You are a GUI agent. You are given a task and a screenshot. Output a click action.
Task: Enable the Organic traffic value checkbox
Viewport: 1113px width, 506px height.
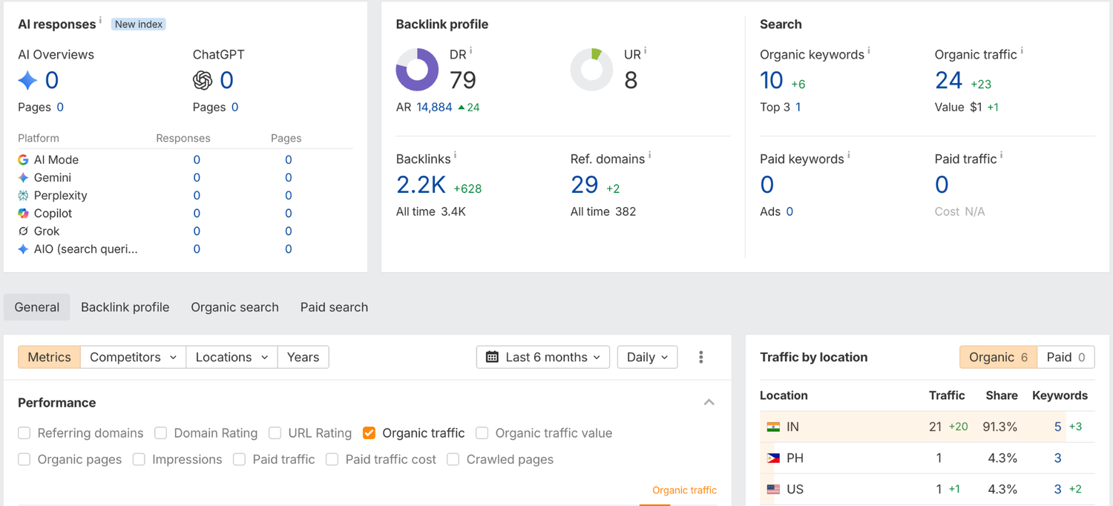(x=482, y=433)
